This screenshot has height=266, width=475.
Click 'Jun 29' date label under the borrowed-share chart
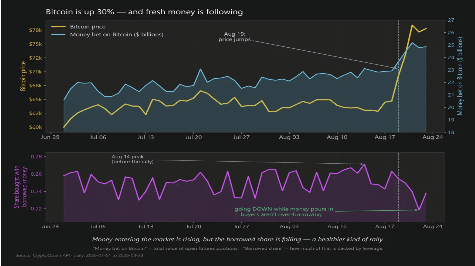tap(50, 227)
